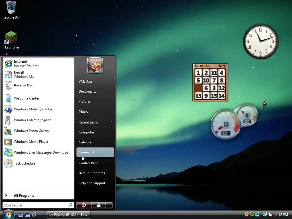The image size is (292, 219).
Task: Expand the Recent Items submenu arrow
Action: tap(111, 122)
